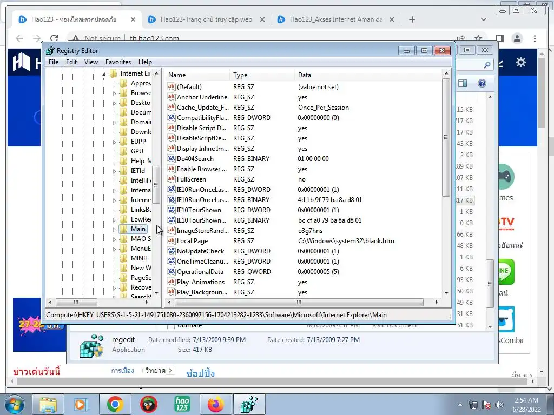Open Firefox from the taskbar
This screenshot has width=554, height=415.
point(215,404)
